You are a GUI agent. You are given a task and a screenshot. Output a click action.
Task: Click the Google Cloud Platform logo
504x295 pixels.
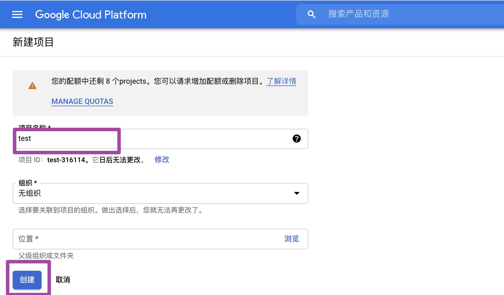[x=90, y=14]
